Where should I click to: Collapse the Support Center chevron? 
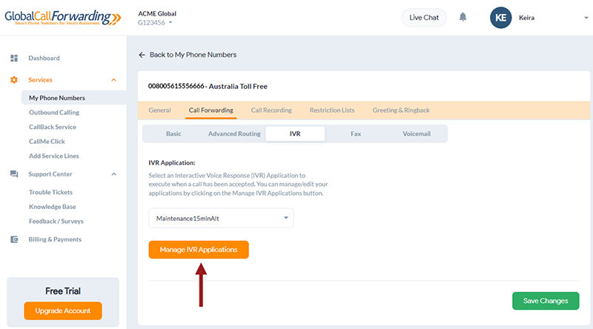click(x=114, y=174)
